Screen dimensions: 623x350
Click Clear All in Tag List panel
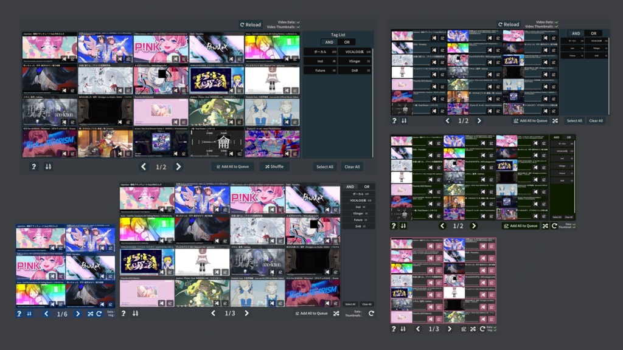(x=352, y=166)
